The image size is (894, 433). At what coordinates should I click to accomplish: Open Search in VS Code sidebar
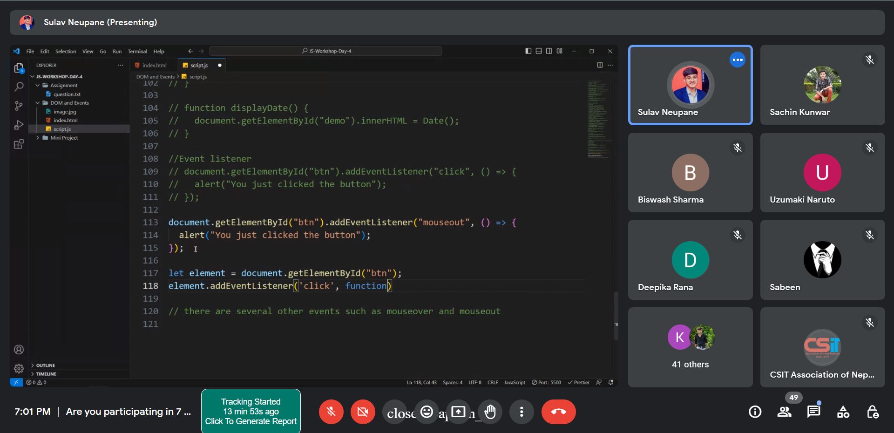(19, 87)
